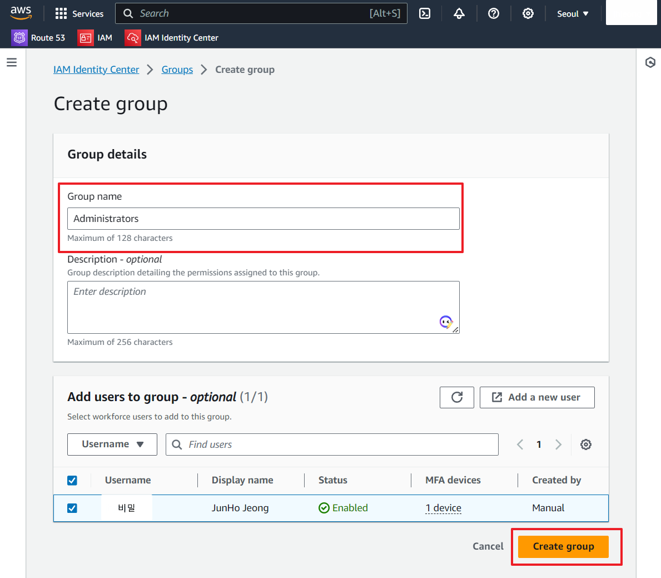Launch AWS CloudShell icon
661x578 pixels.
[x=425, y=13]
